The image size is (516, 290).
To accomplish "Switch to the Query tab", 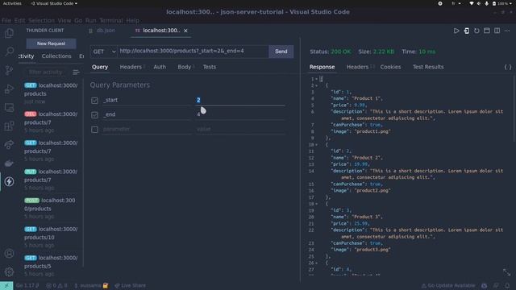I will tap(100, 67).
